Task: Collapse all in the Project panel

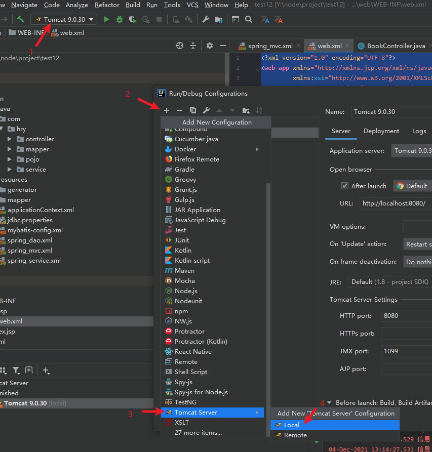Action: tap(193, 46)
